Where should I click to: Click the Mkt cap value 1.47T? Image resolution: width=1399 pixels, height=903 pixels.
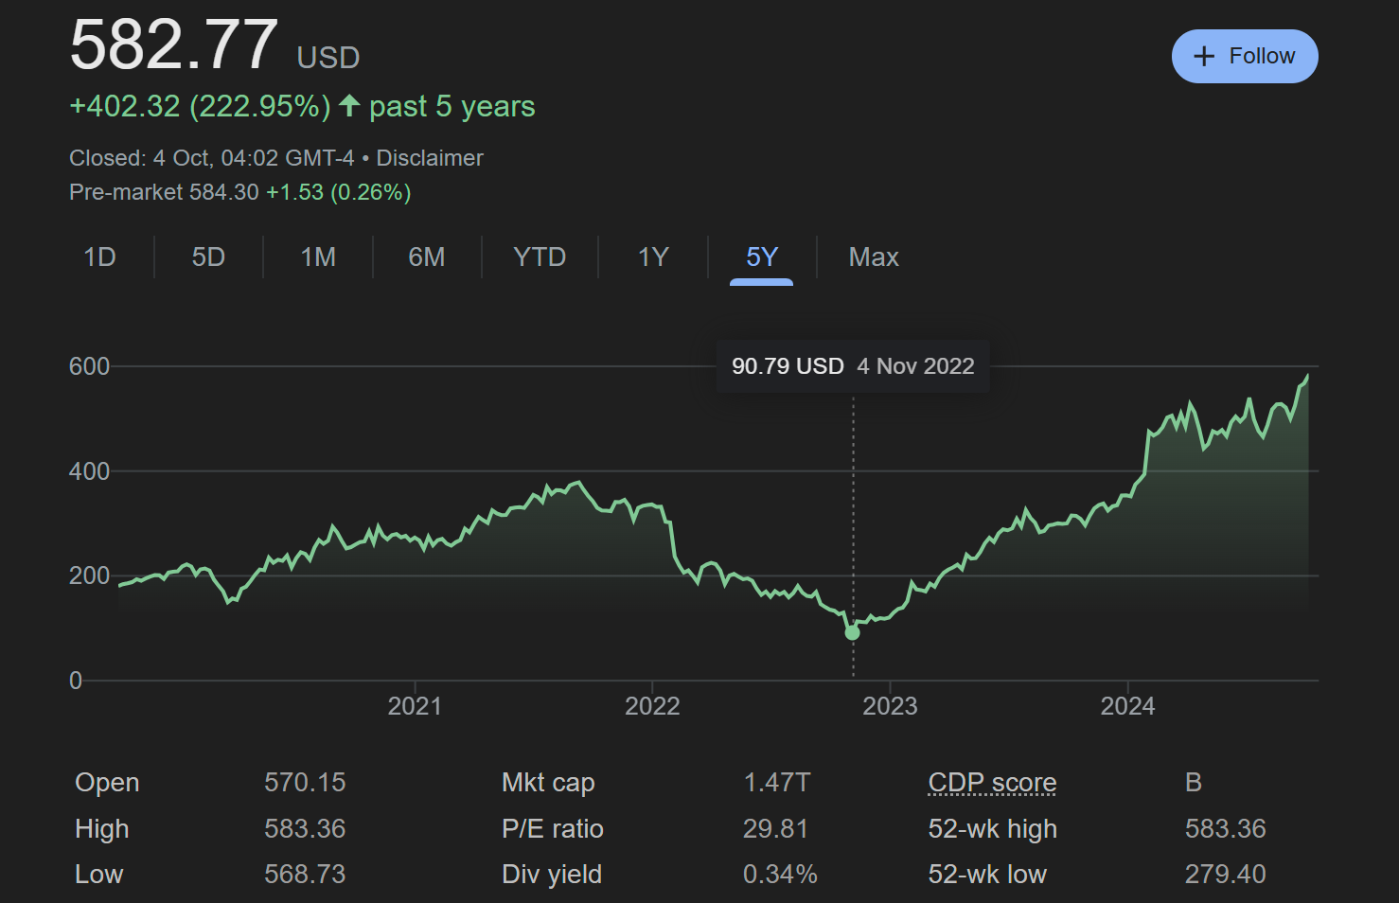[x=777, y=783]
